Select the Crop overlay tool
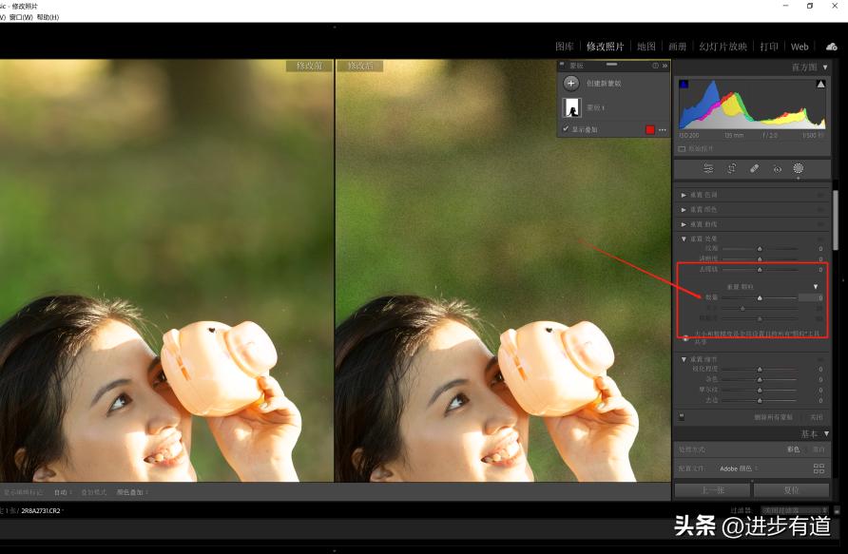Screen dimensions: 848x554 [x=731, y=168]
